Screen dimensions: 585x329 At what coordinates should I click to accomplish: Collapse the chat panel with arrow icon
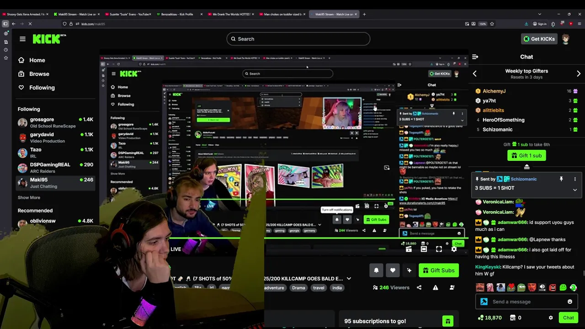coord(475,57)
